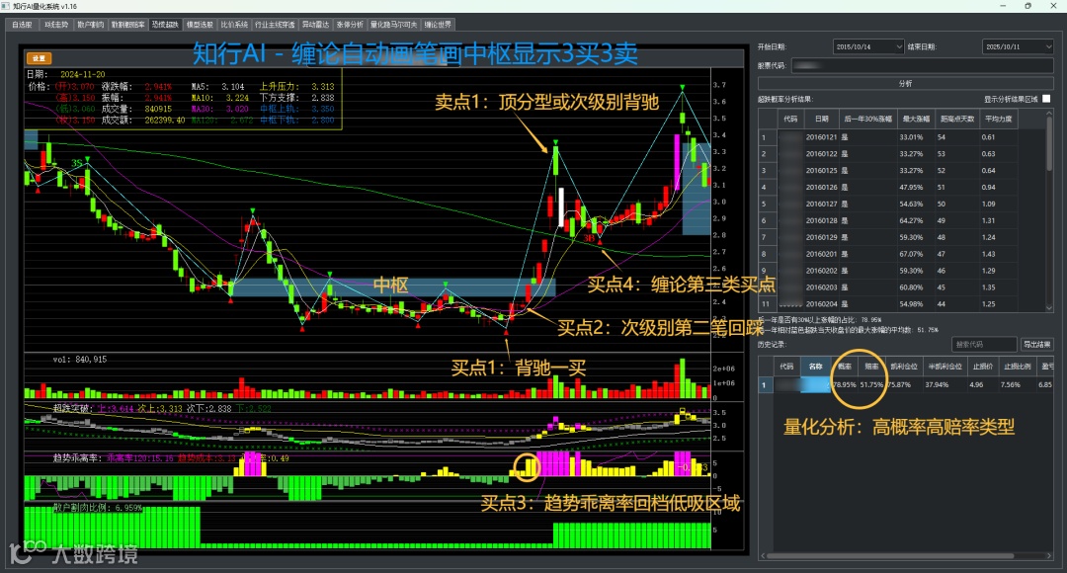Switch to the 比价系统 tab

(234, 25)
